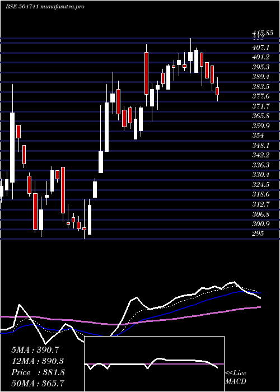The height and width of the screenshot is (392, 280).
Task: Click the 330.4 price level label
Action: click(x=260, y=175)
